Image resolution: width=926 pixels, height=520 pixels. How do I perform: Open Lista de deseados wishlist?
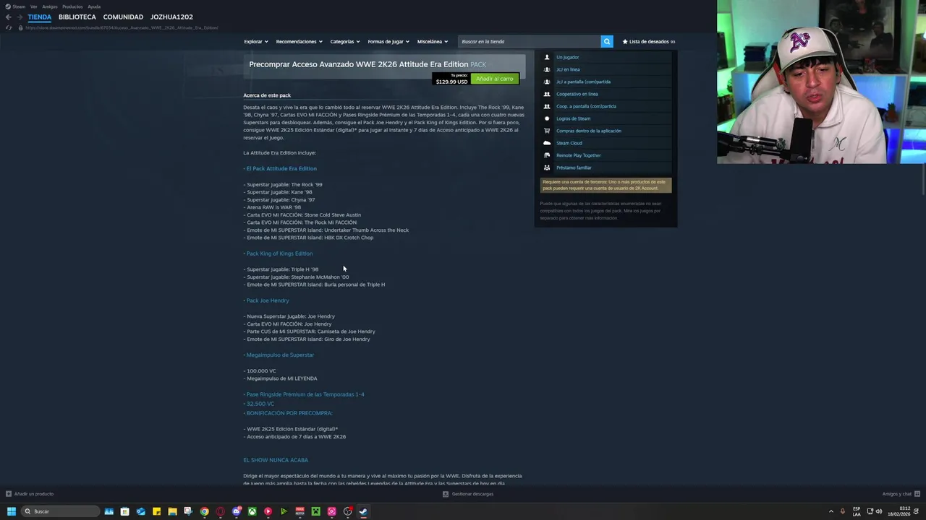pyautogui.click(x=648, y=41)
